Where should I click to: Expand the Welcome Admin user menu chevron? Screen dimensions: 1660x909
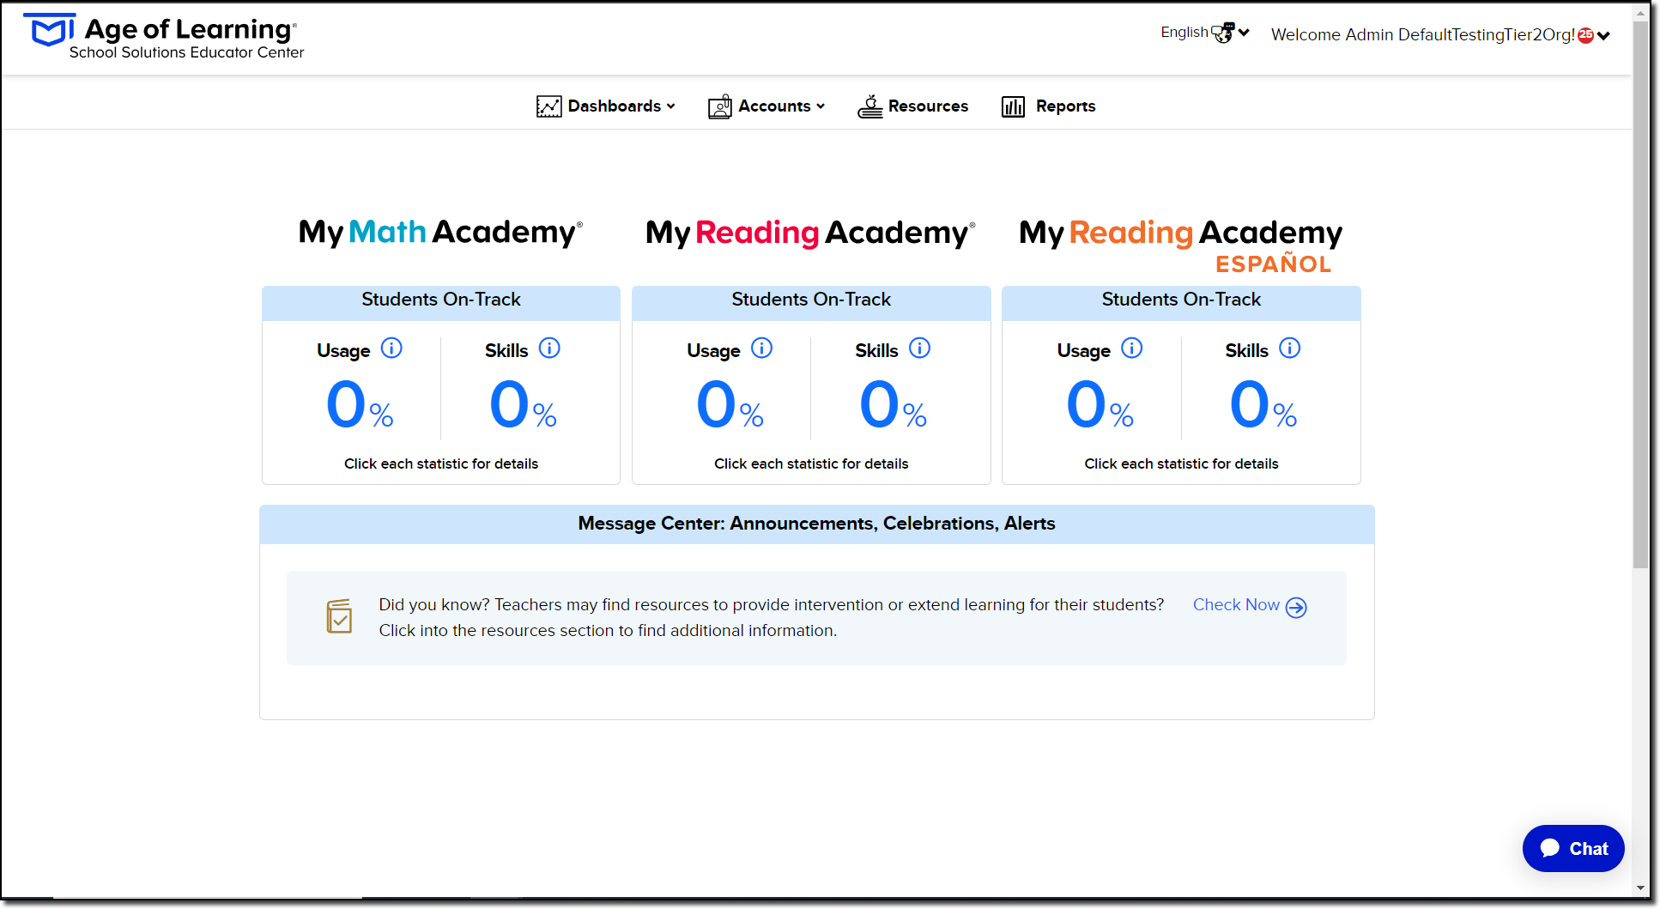[x=1603, y=36]
